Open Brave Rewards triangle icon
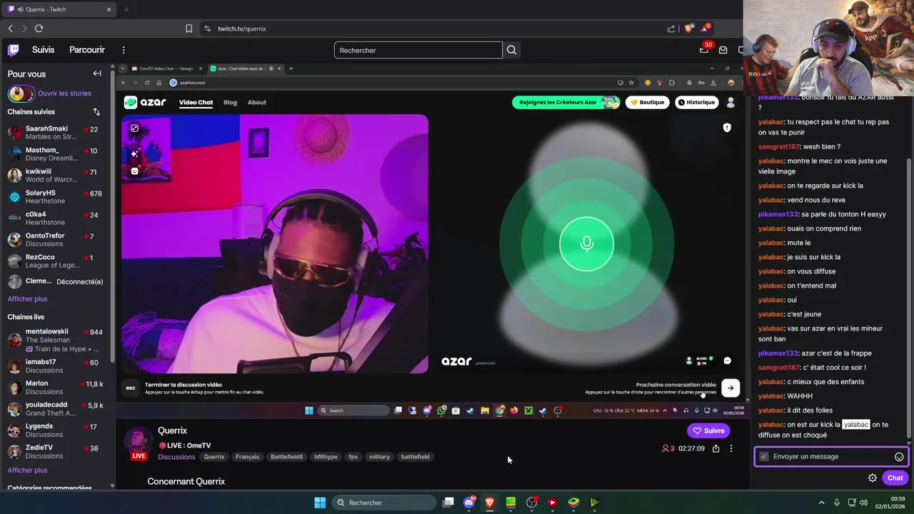The height and width of the screenshot is (514, 914). pyautogui.click(x=705, y=29)
